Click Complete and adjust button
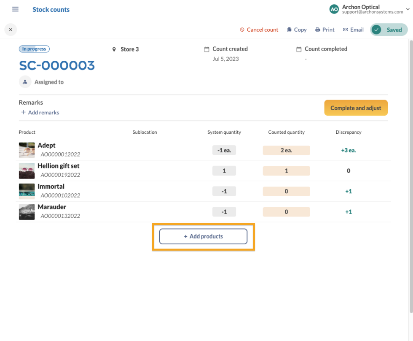The width and height of the screenshot is (413, 341). 356,108
